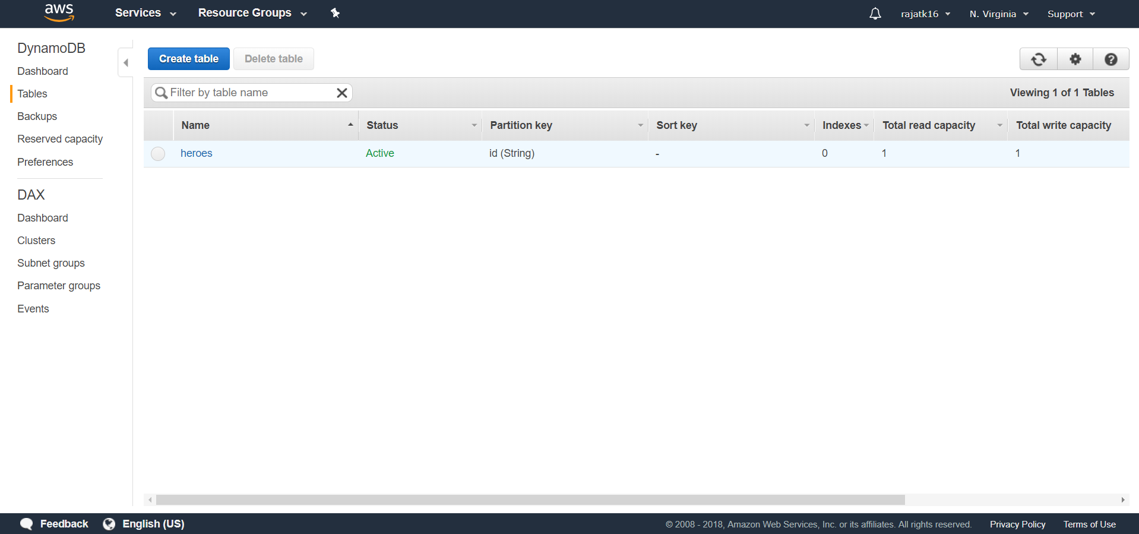This screenshot has height=534, width=1139.
Task: Select the heroes table radio button
Action: click(x=158, y=154)
